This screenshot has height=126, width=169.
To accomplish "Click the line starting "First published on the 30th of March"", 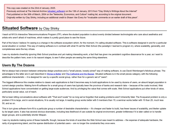I will coord(69,14).
